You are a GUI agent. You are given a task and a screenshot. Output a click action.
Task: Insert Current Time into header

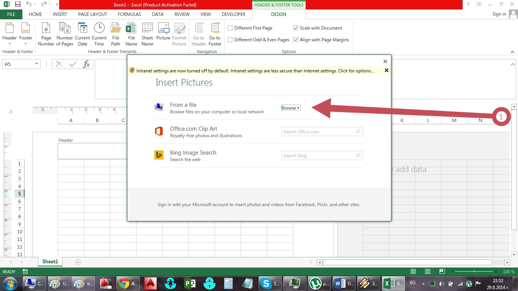click(99, 34)
